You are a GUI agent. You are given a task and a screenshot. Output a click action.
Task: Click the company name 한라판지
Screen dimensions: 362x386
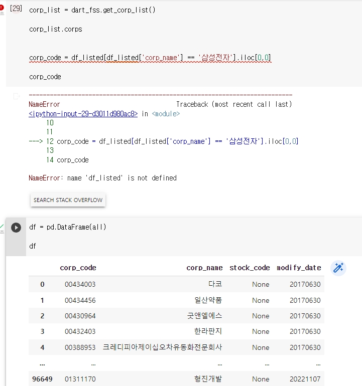tap(208, 331)
